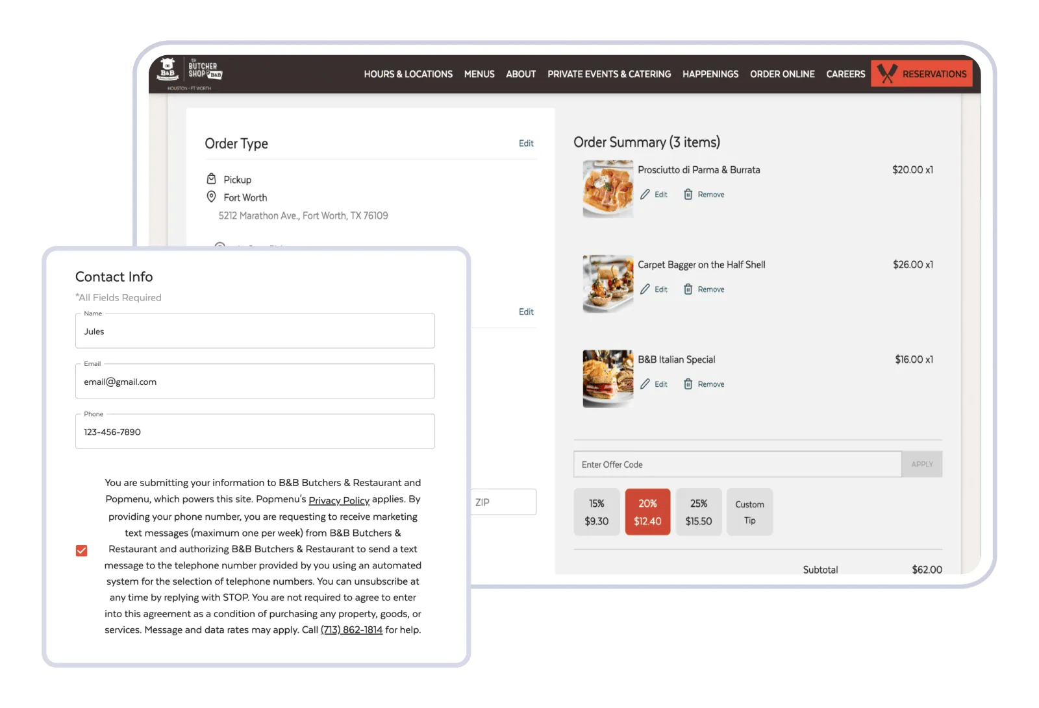This screenshot has height=708, width=1039.
Task: Click trash icon for B&B Italian Special
Action: tap(688, 384)
